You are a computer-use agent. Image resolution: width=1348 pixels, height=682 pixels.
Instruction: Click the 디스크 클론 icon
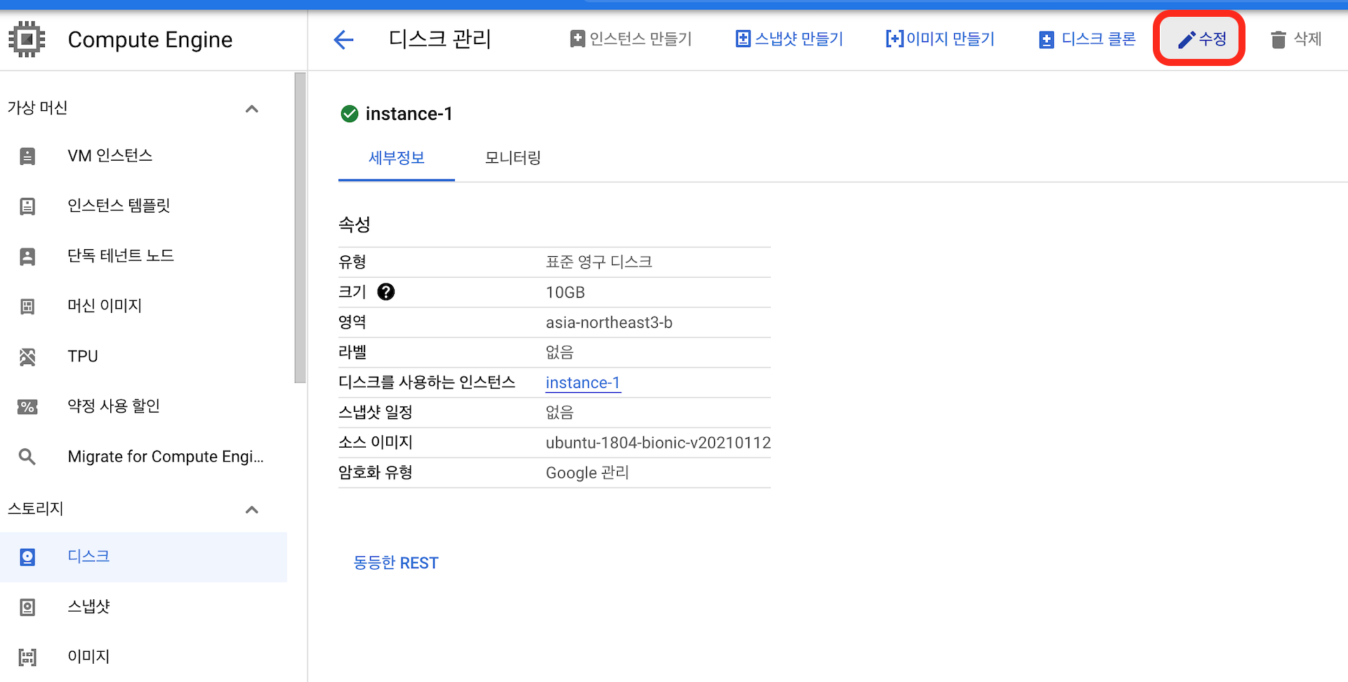pos(1046,40)
